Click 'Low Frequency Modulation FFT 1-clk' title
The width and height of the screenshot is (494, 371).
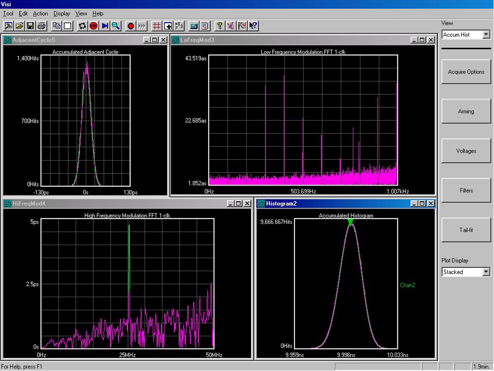point(303,52)
